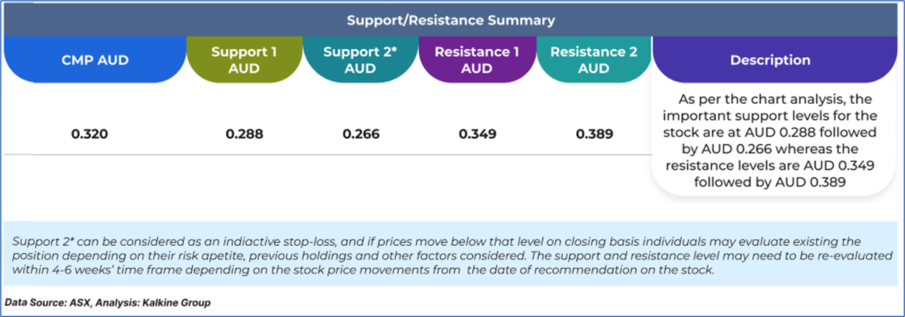The height and width of the screenshot is (317, 905).
Task: Select the Resistance 1 AUD header
Action: coord(477,60)
